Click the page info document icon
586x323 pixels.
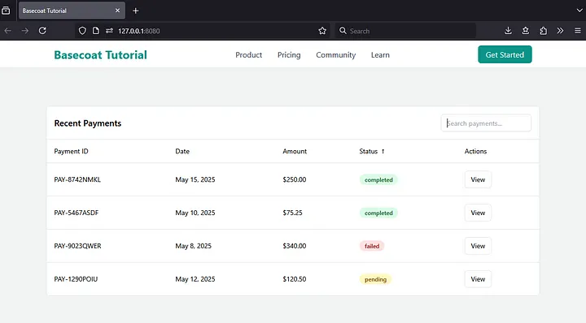pos(96,31)
